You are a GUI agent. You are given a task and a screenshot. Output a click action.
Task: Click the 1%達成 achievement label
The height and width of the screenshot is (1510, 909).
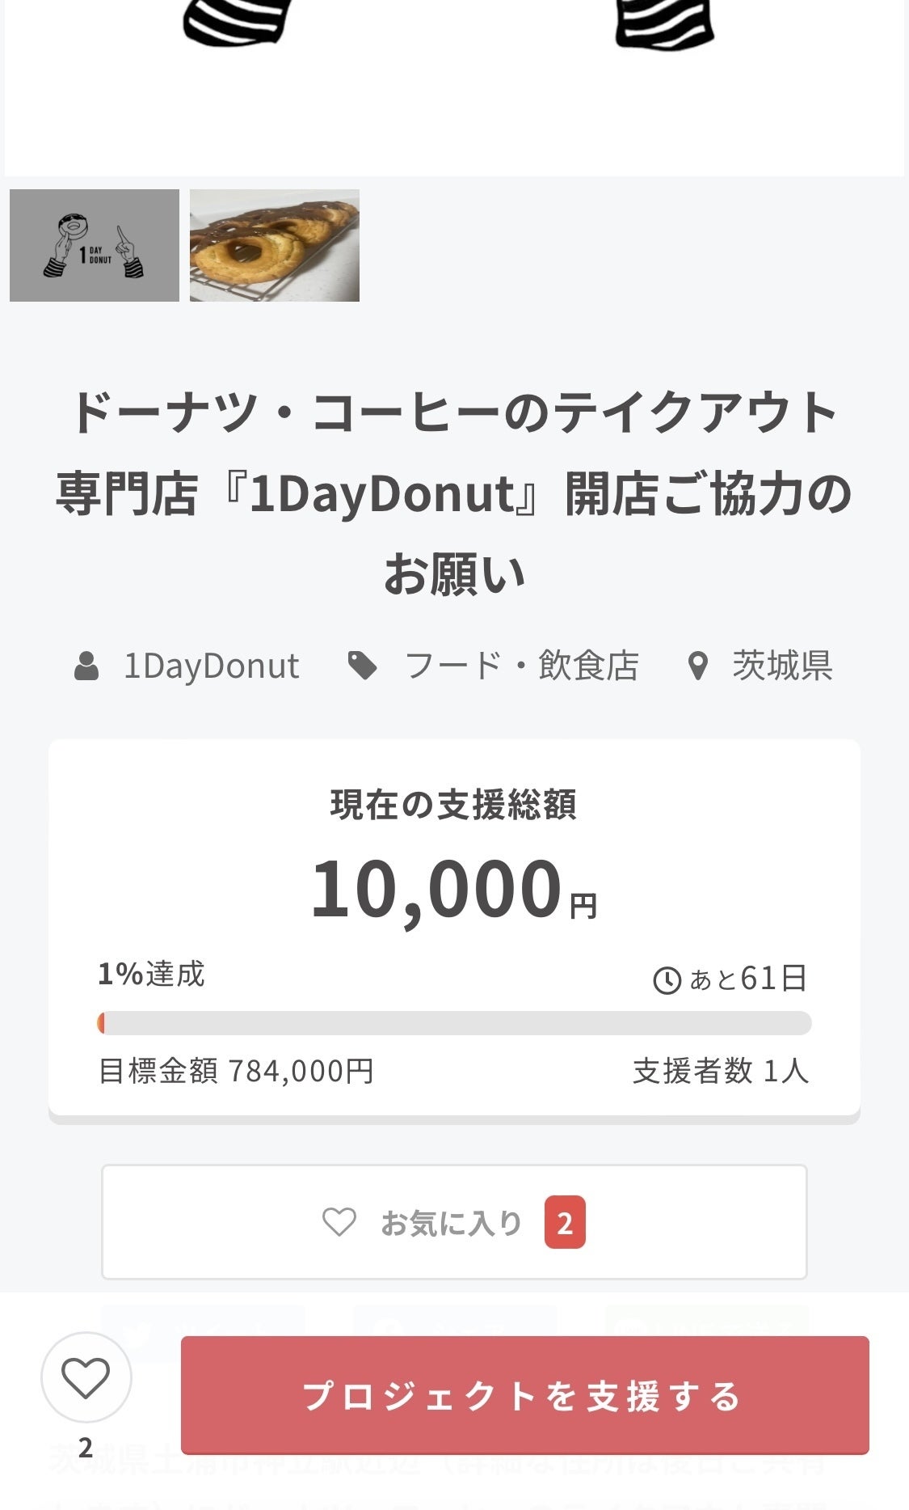coord(152,974)
